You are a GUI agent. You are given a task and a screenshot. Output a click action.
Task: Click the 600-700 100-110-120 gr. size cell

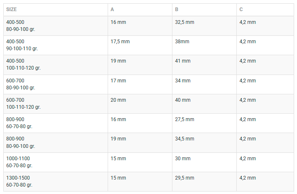(x=23, y=103)
